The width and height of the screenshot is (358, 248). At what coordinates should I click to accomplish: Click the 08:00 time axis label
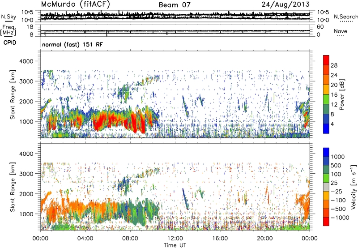pyautogui.click(x=130, y=239)
